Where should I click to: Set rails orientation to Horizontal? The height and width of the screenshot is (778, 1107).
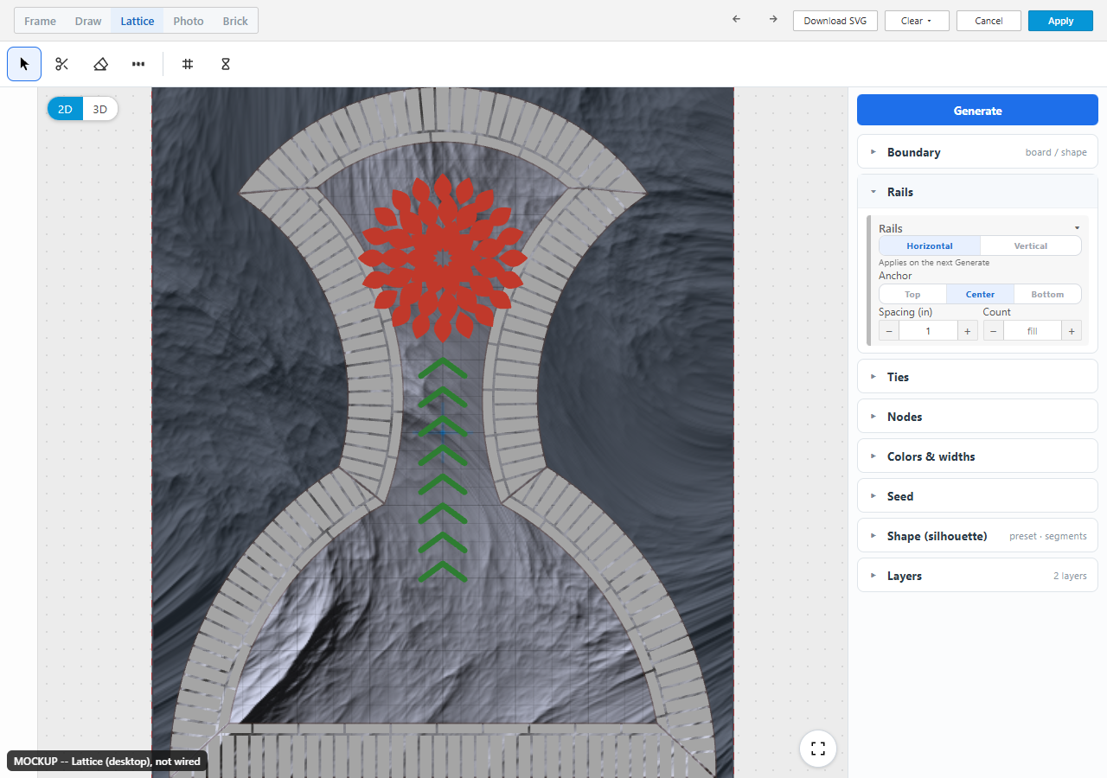click(x=930, y=246)
